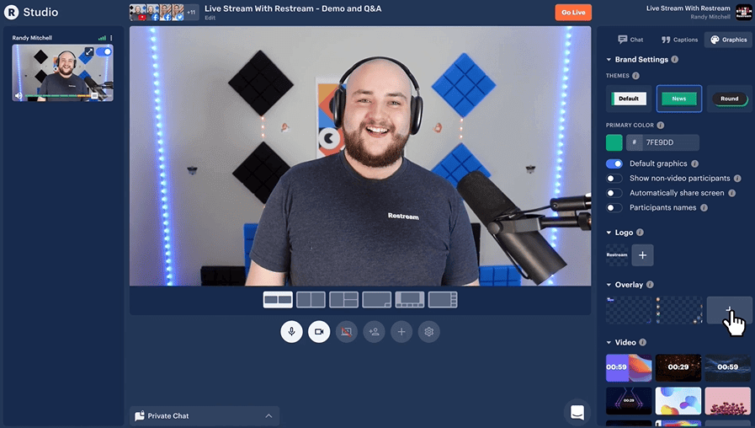Enable Participants names toggle

[614, 208]
